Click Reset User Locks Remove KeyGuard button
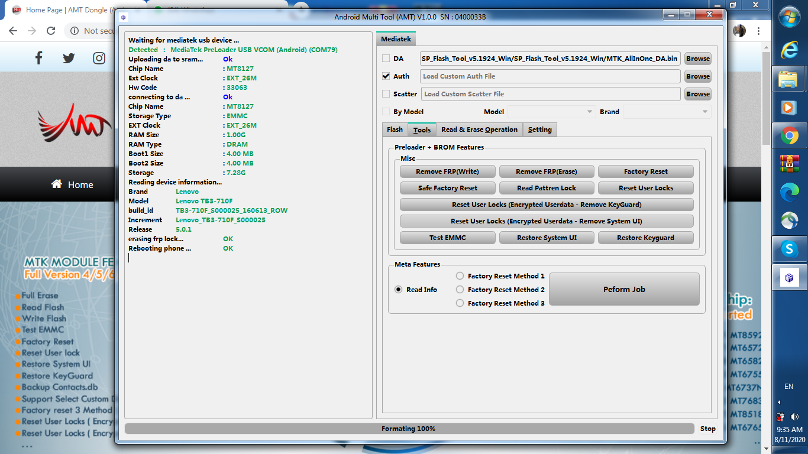Screen dimensions: 808x454 pyautogui.click(x=547, y=205)
